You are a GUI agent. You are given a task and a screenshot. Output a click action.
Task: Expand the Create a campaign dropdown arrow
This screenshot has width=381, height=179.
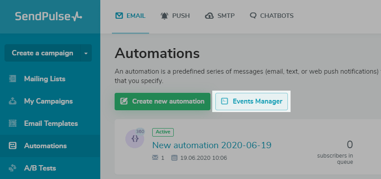86,53
